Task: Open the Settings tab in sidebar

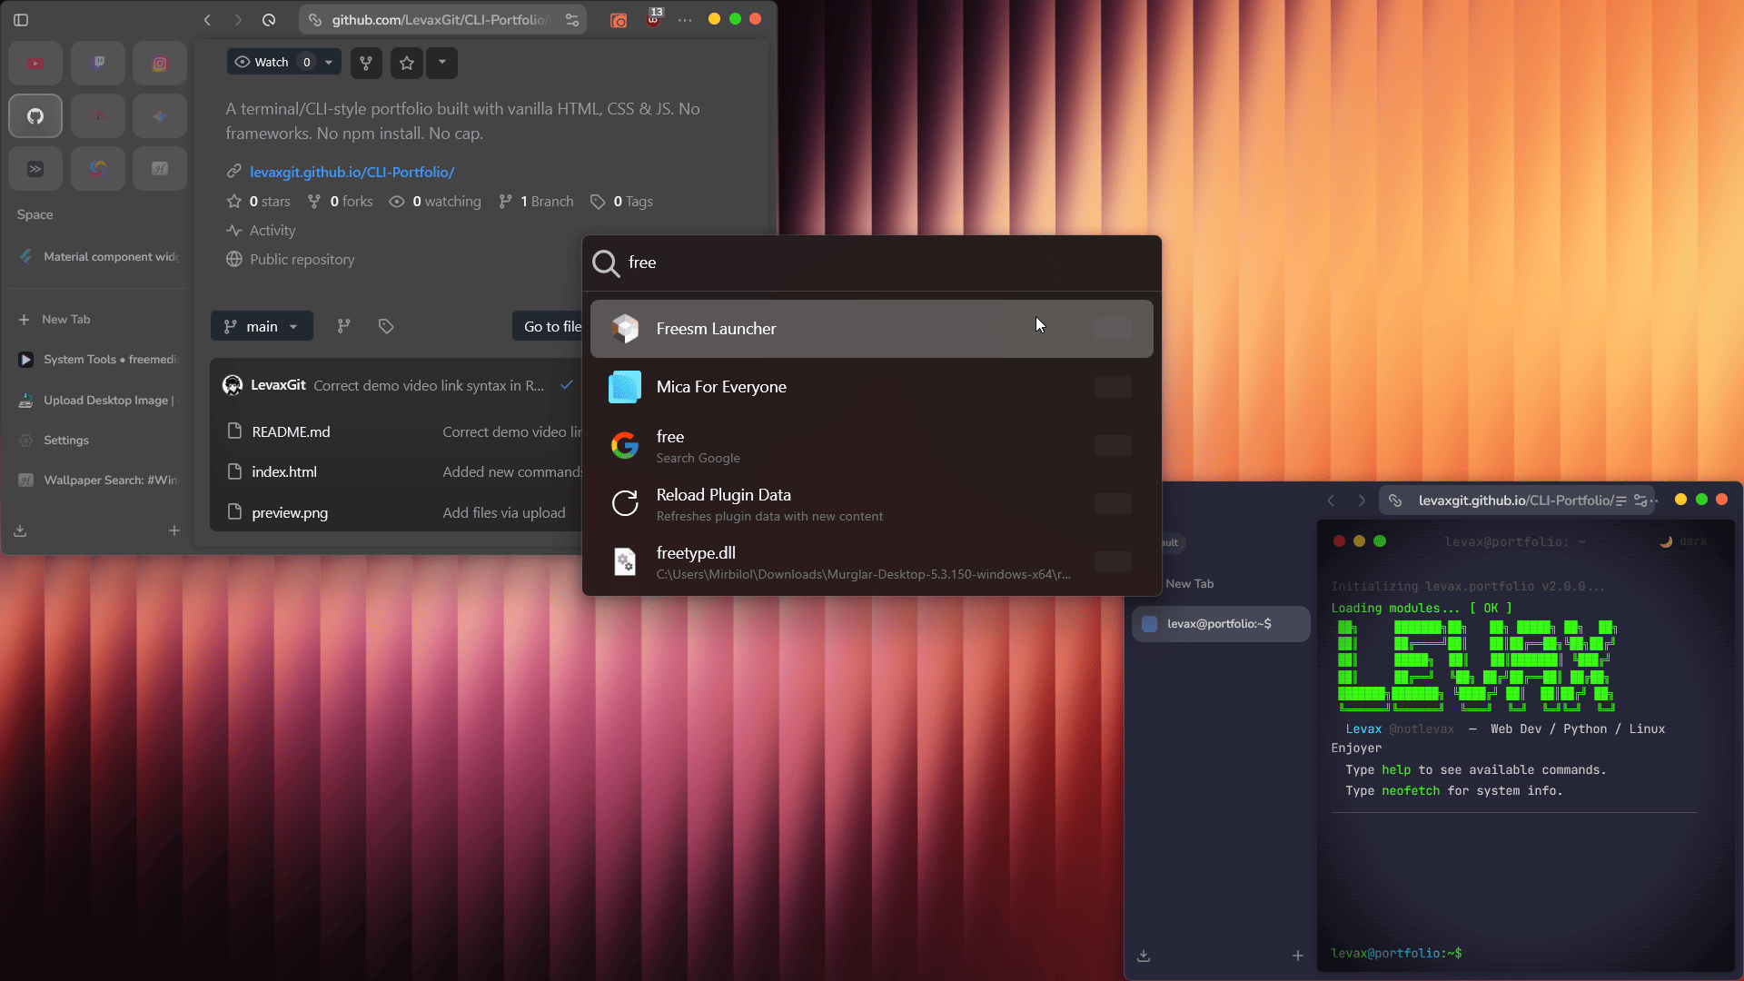Action: tap(66, 441)
